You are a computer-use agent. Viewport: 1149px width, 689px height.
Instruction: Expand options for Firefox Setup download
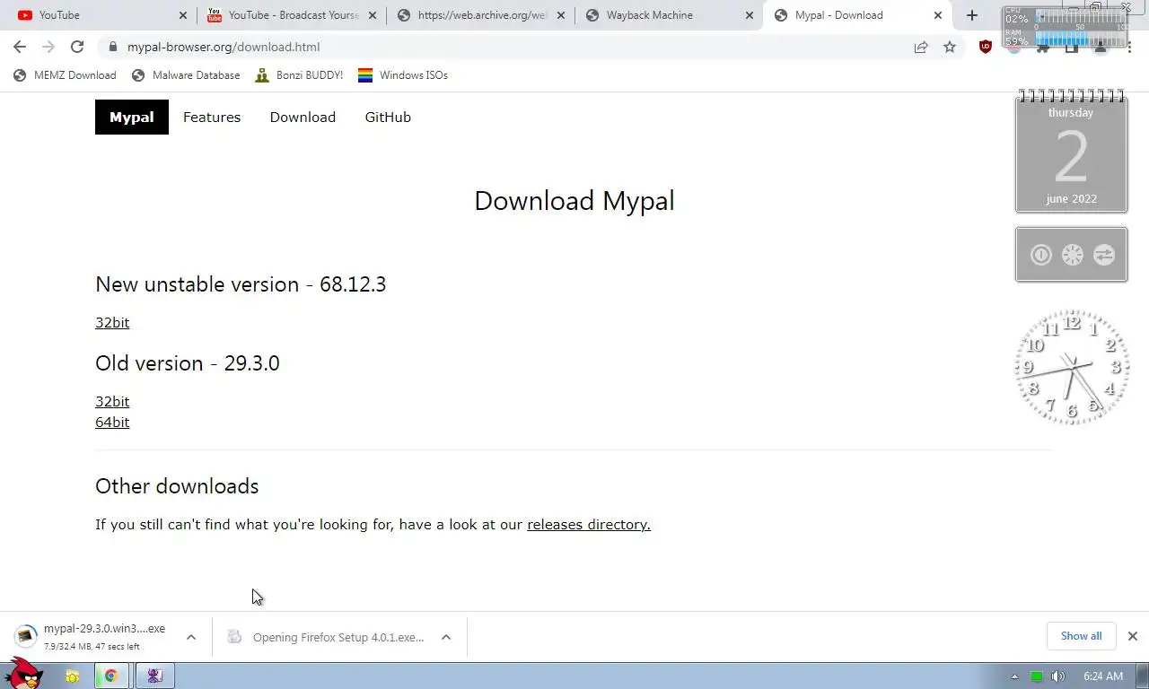446,637
